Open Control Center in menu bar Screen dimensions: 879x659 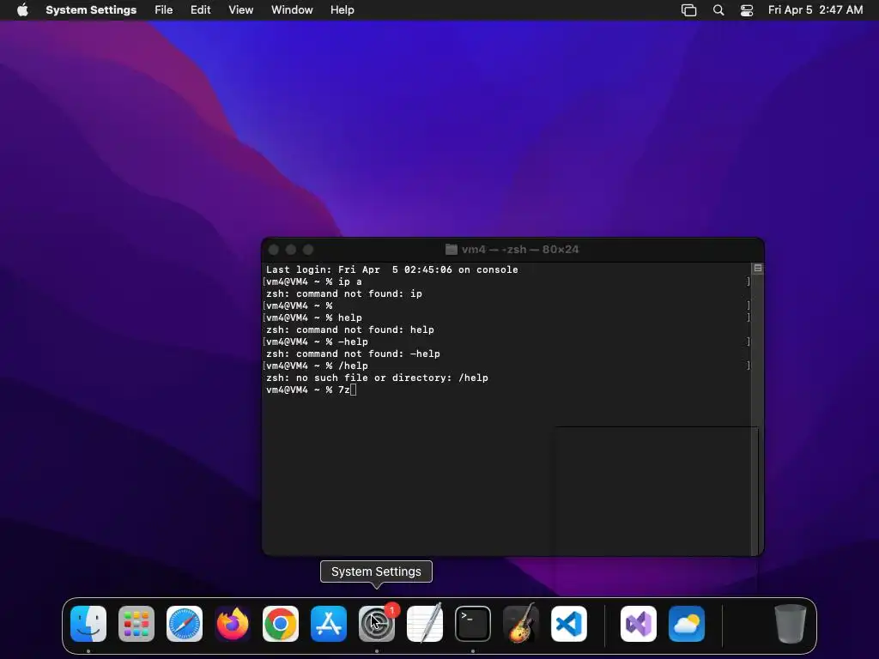coord(747,10)
